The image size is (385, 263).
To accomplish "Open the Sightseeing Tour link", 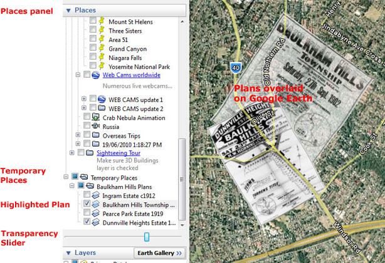I will [x=119, y=153].
